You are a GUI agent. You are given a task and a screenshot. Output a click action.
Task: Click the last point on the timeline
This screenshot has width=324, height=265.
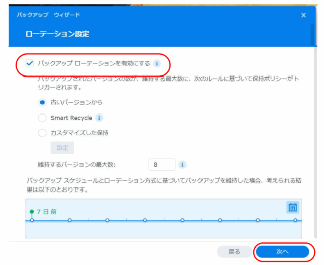point(295,220)
